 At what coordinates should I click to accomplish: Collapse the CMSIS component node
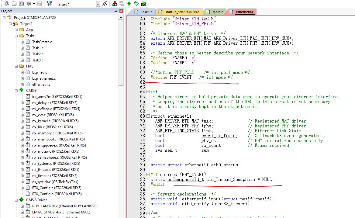16,91
